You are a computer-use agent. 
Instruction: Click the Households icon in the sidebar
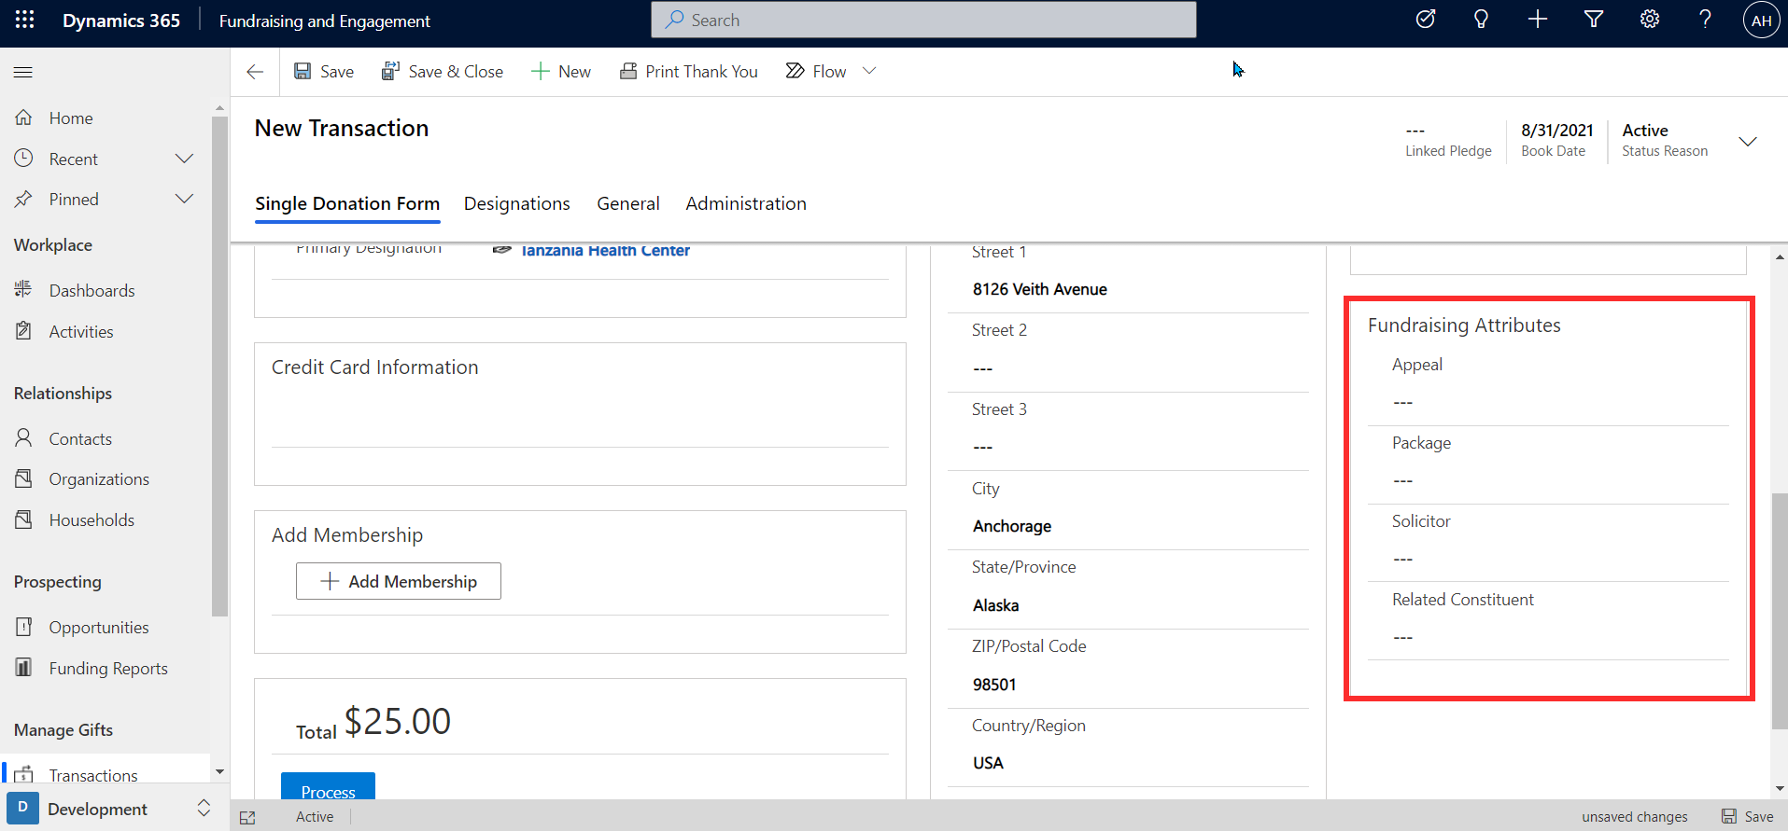24,519
